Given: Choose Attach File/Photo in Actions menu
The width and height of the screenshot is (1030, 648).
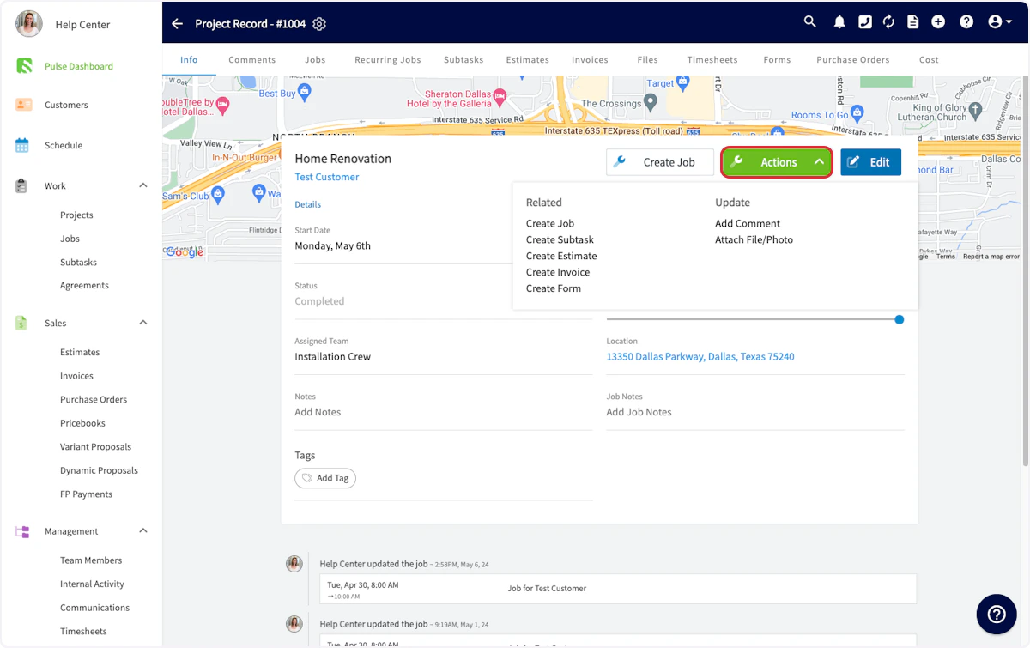Looking at the screenshot, I should [754, 239].
